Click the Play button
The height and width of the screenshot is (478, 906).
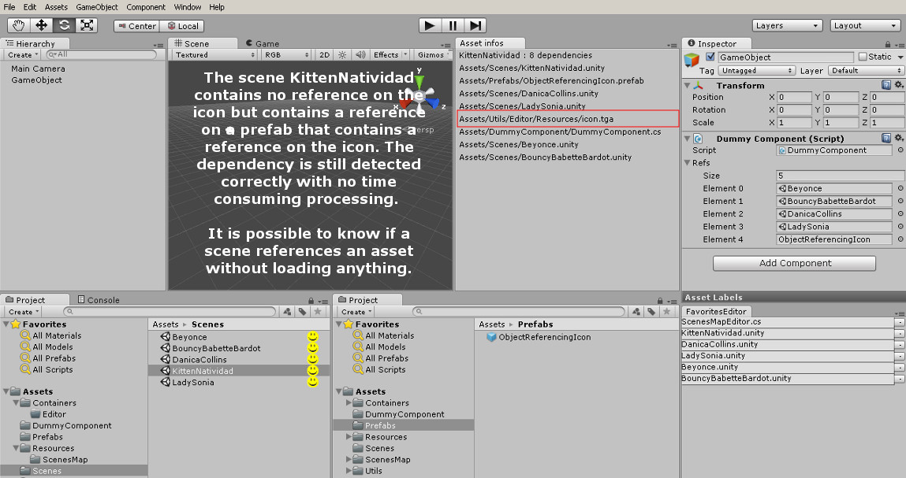(x=429, y=25)
